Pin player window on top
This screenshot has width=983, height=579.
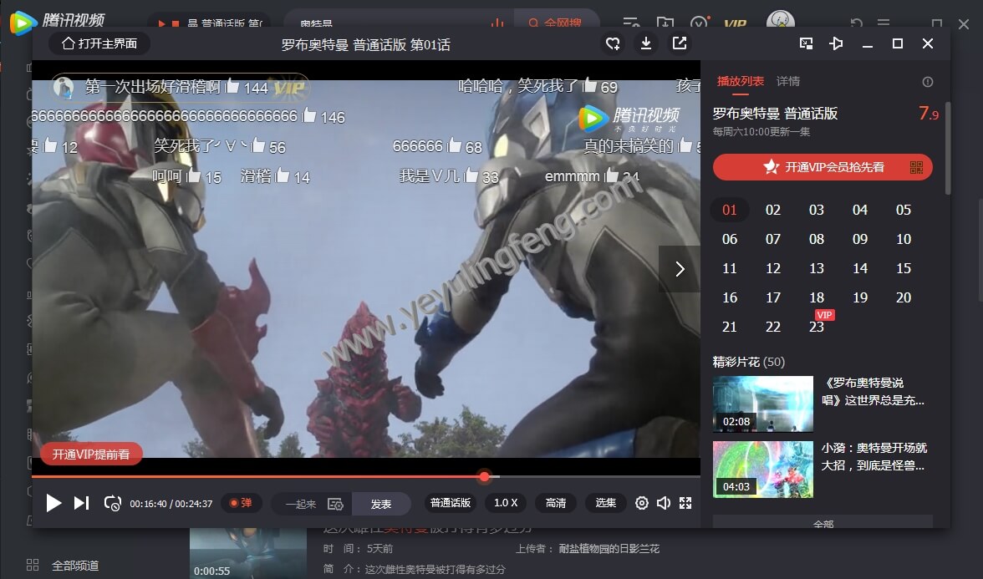pos(836,43)
